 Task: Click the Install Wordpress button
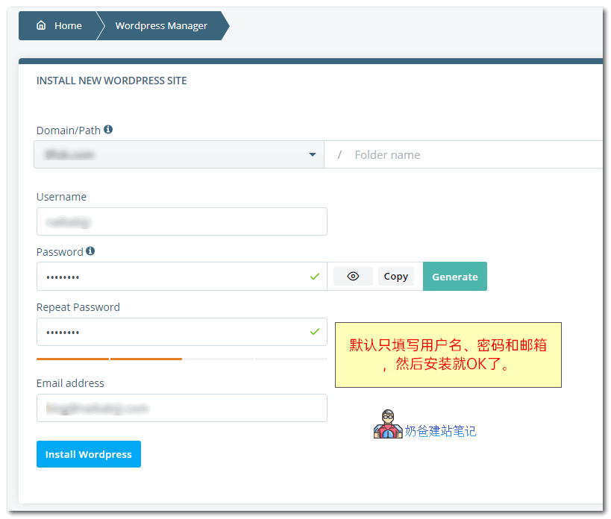click(x=88, y=453)
